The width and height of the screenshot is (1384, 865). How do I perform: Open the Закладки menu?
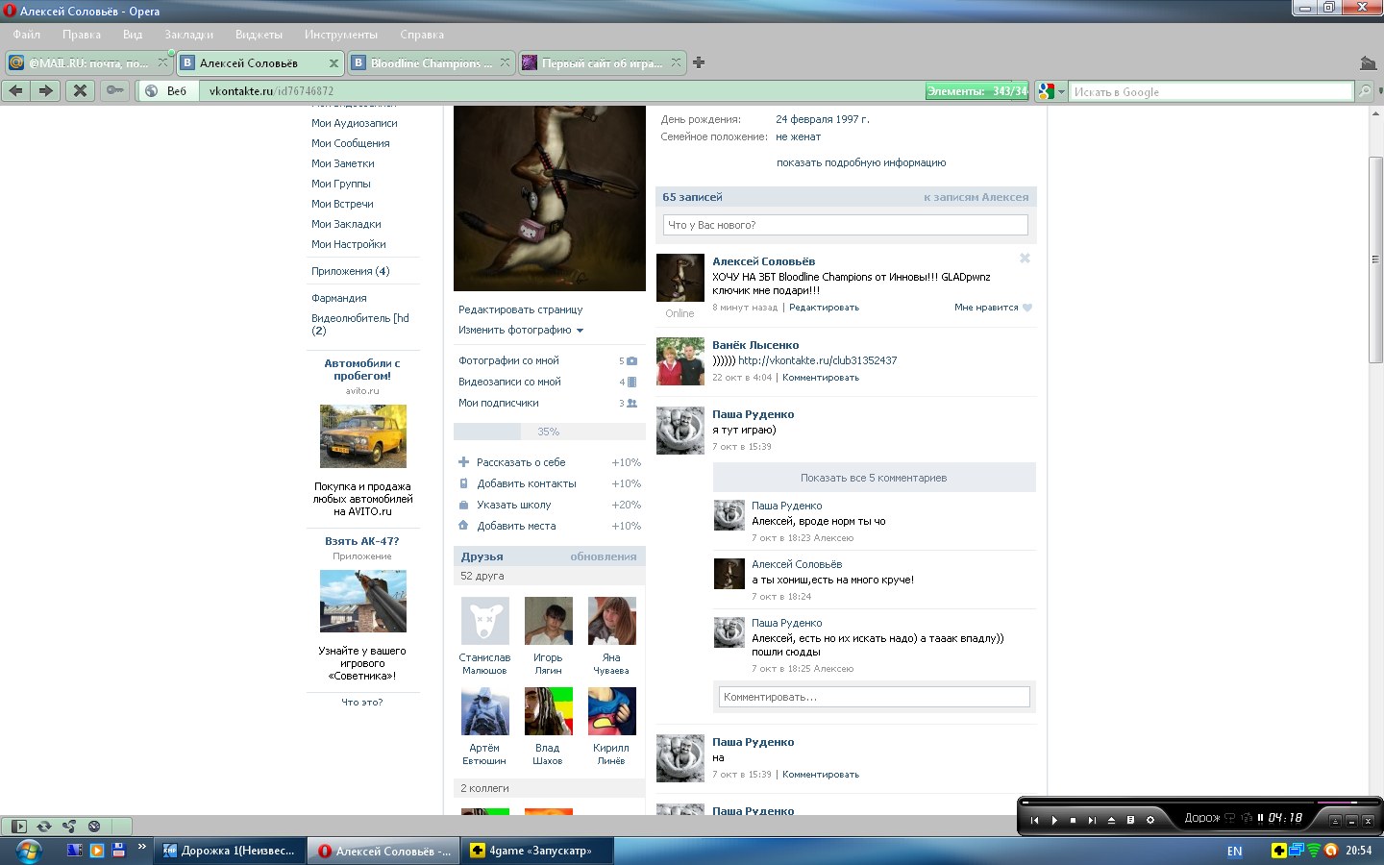click(x=188, y=35)
